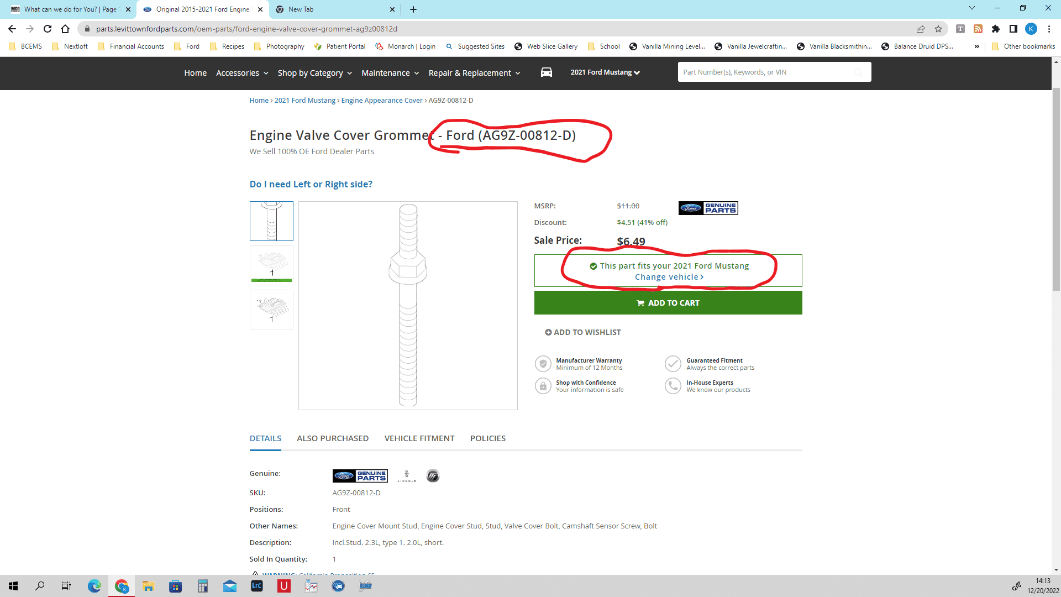The image size is (1061, 597).
Task: Select third engine cover diagram thumbnail
Action: point(271,310)
